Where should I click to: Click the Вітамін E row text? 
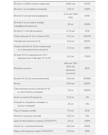coord(29,24)
